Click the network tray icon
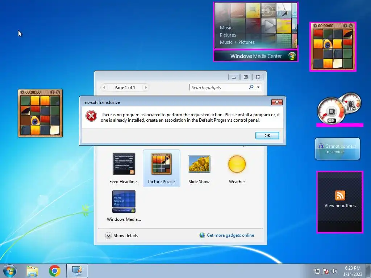 click(x=317, y=271)
